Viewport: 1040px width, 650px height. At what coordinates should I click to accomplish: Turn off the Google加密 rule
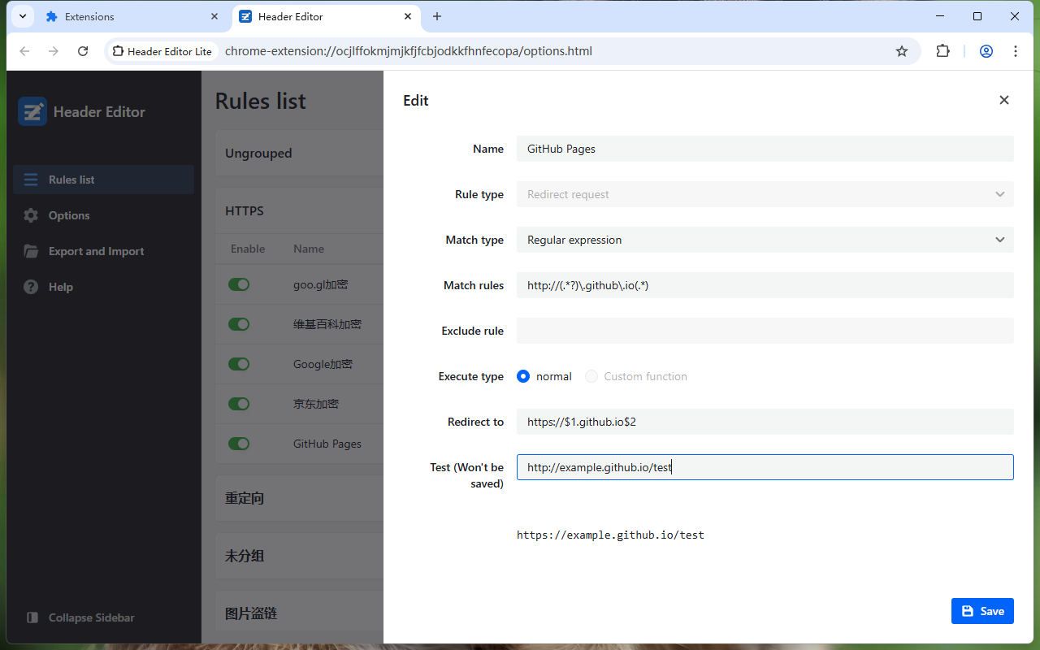(x=239, y=364)
